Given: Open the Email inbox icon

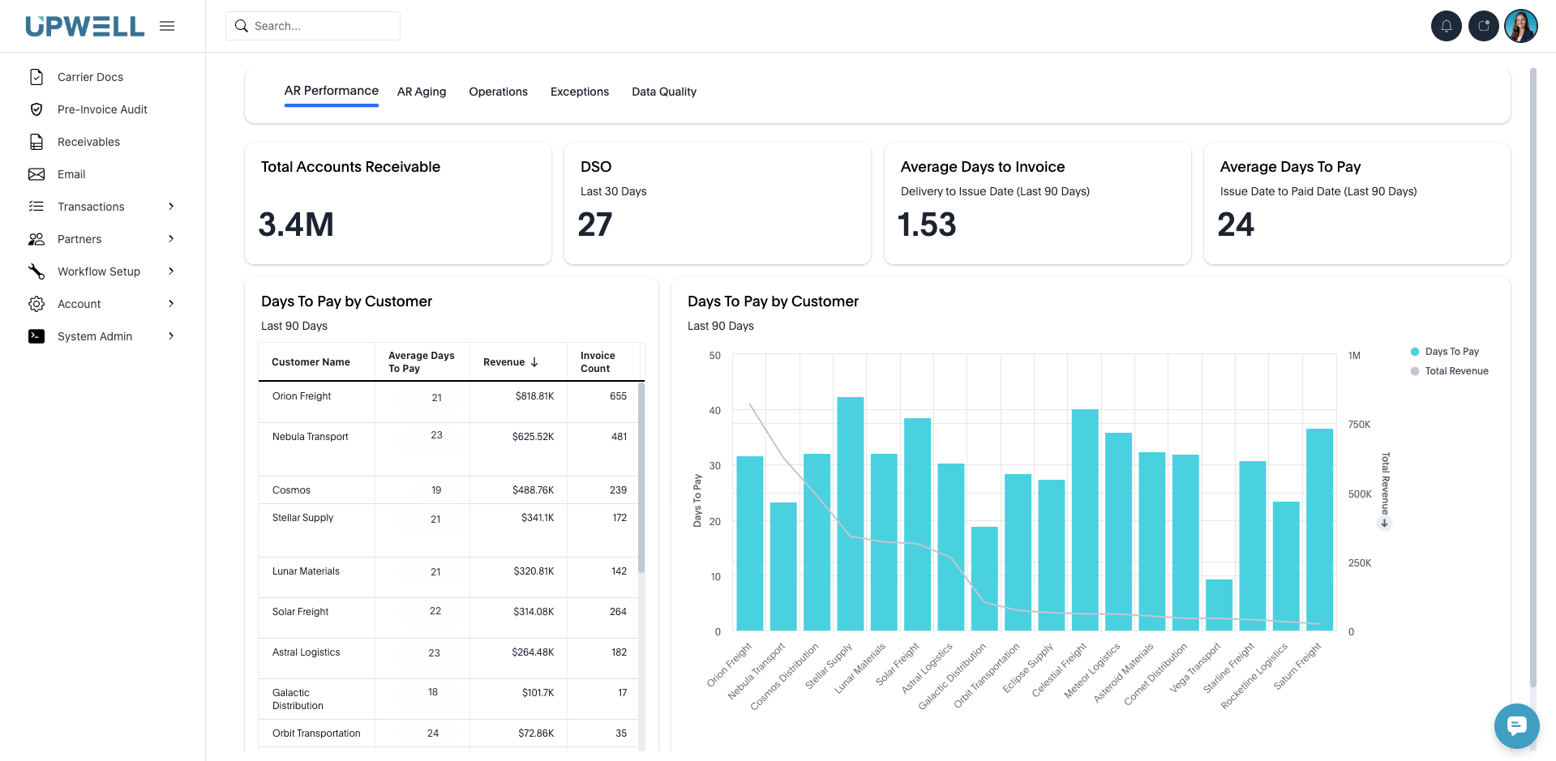Looking at the screenshot, I should click(x=36, y=174).
